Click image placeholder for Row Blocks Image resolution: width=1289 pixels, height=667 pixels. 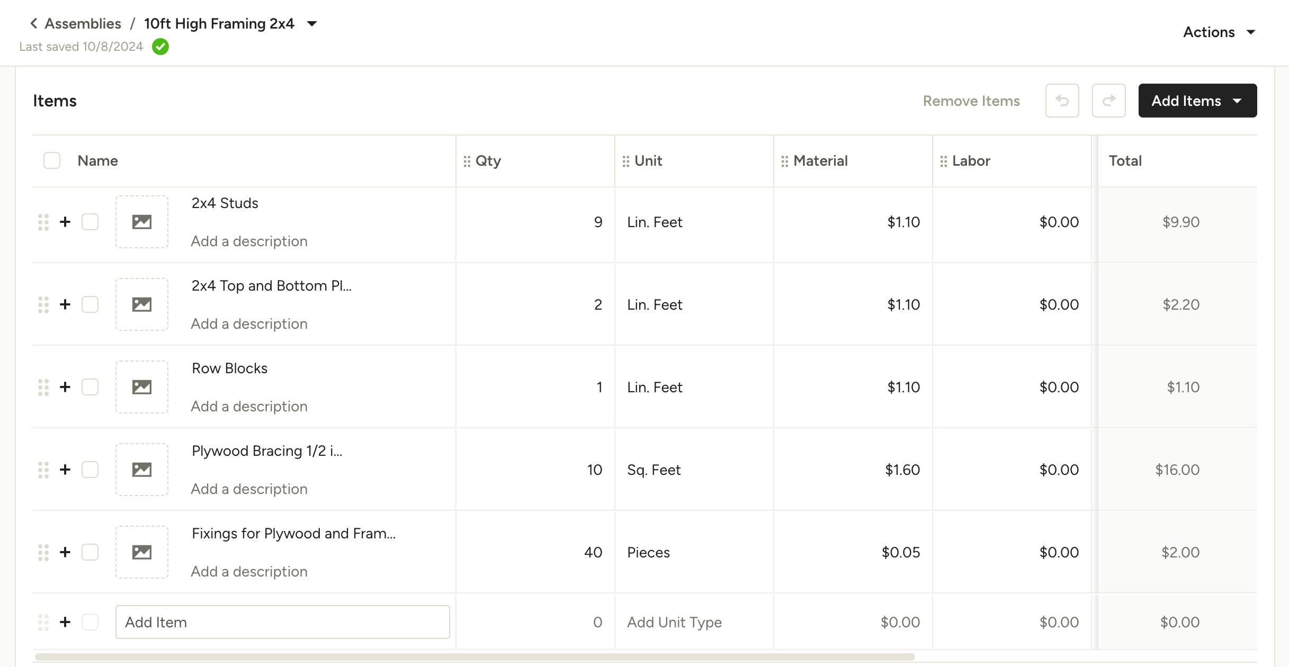click(142, 387)
